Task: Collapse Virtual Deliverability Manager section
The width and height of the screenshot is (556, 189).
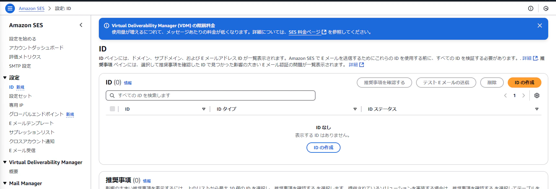Action: [x=5, y=162]
